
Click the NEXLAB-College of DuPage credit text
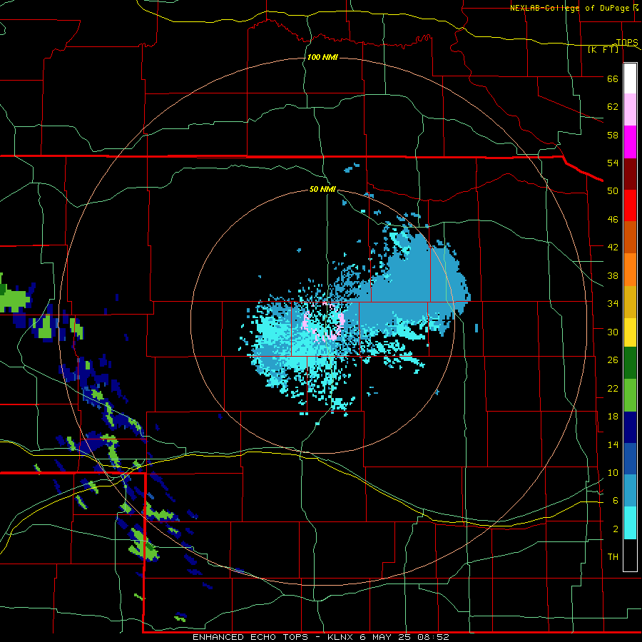click(574, 7)
